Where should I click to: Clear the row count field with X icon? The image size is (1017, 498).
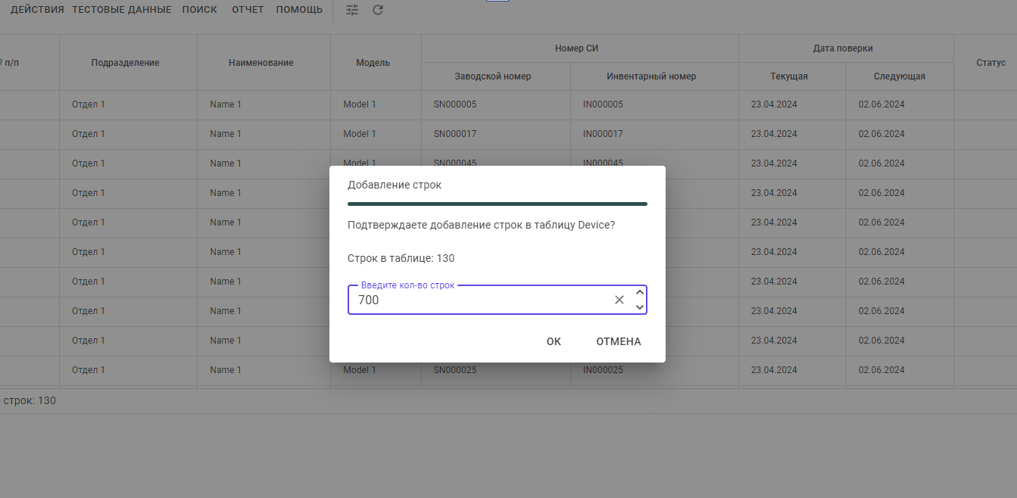(619, 300)
